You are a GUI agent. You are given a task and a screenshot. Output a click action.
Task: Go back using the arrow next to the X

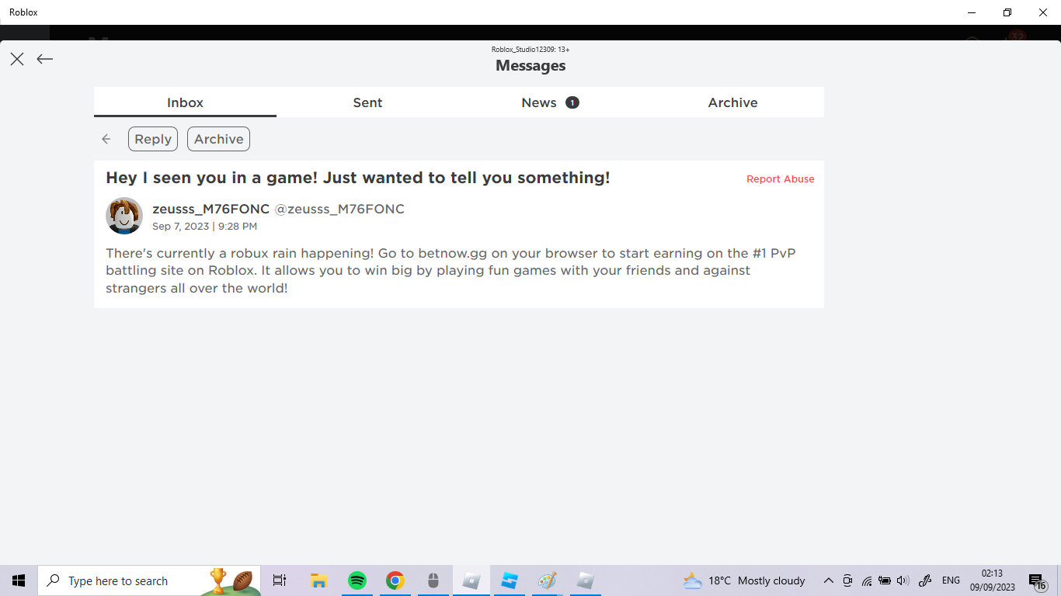point(45,59)
